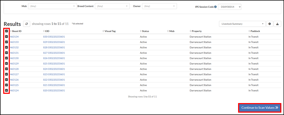Open the Livestock Summary view dropdown
Screen dimensions: 284x115
(x=242, y=24)
